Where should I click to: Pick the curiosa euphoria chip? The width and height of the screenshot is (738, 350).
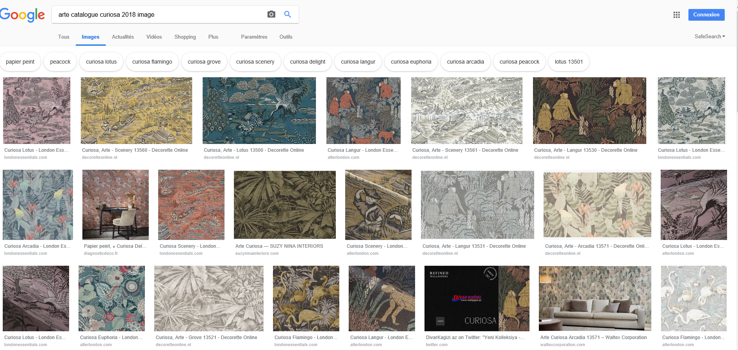click(x=411, y=62)
